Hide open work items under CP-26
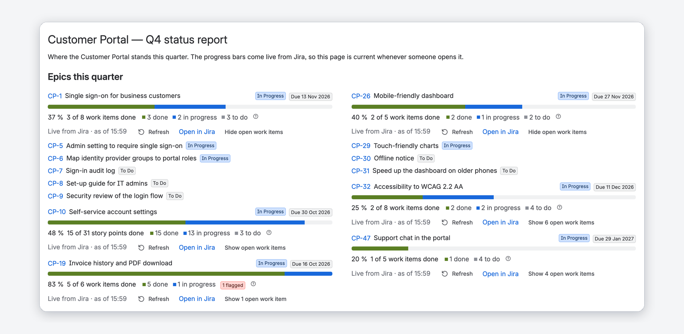684x334 pixels. point(557,132)
